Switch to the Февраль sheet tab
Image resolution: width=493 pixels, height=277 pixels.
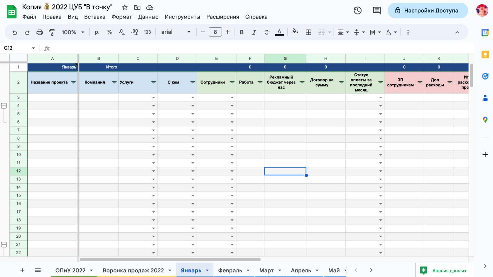click(x=230, y=270)
